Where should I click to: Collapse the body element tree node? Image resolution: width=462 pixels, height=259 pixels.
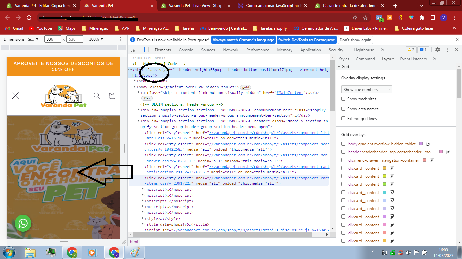tap(134, 87)
